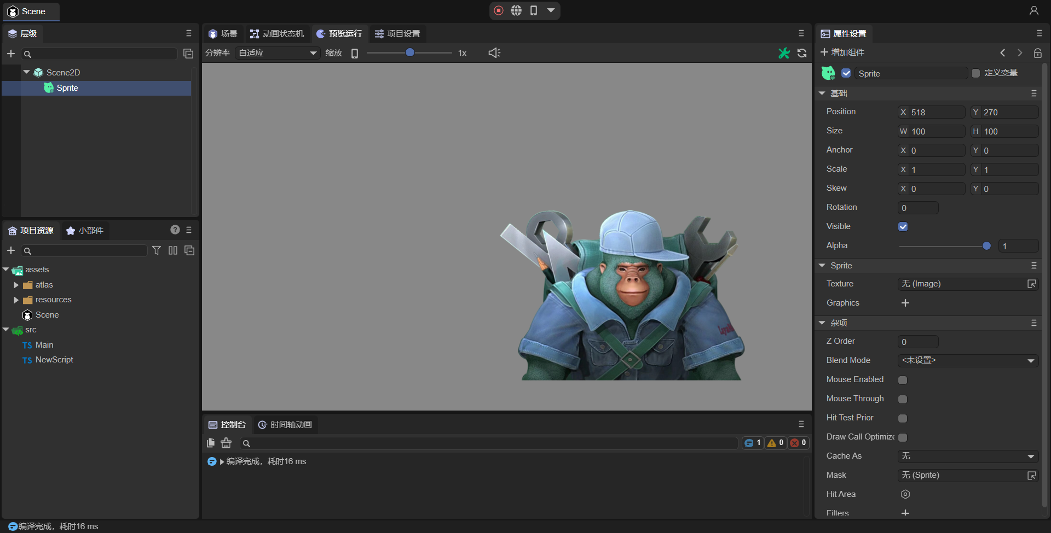Open the Blend Mode dropdown
The image size is (1051, 533).
tap(968, 361)
